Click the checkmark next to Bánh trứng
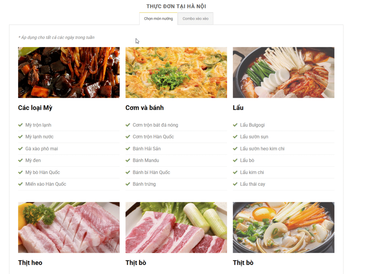The image size is (366, 274). point(128,184)
